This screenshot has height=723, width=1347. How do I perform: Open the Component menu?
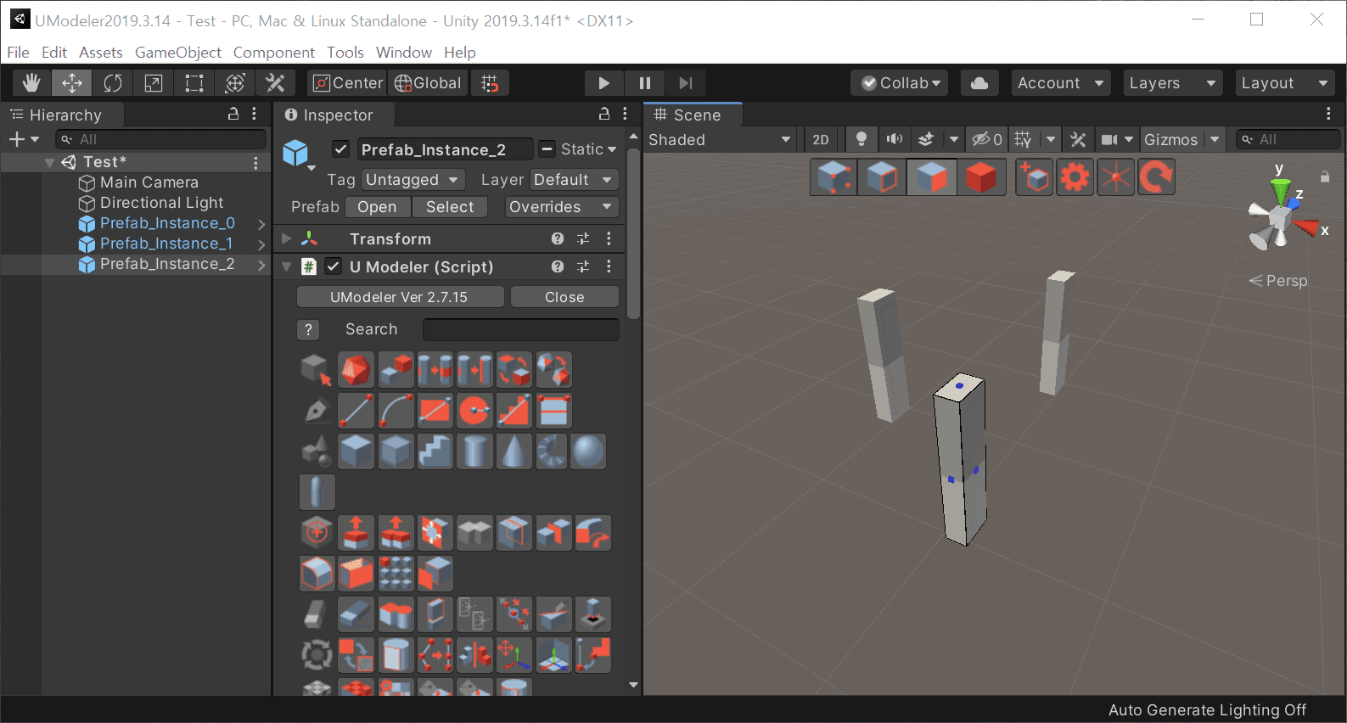[274, 53]
